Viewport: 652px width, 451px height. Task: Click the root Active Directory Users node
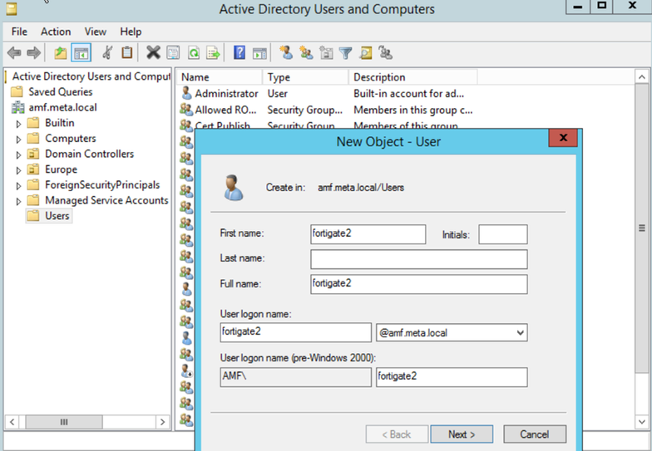[91, 76]
